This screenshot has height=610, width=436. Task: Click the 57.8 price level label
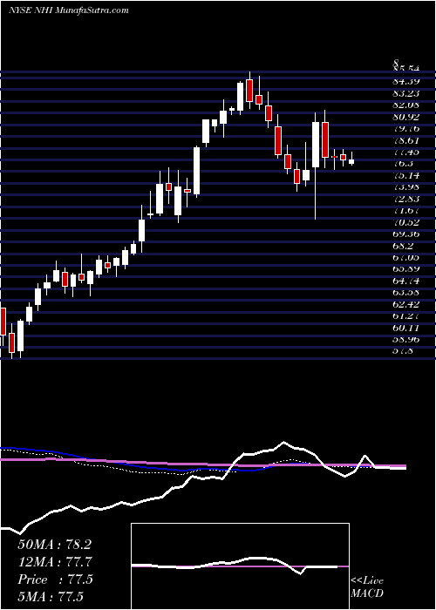[403, 351]
